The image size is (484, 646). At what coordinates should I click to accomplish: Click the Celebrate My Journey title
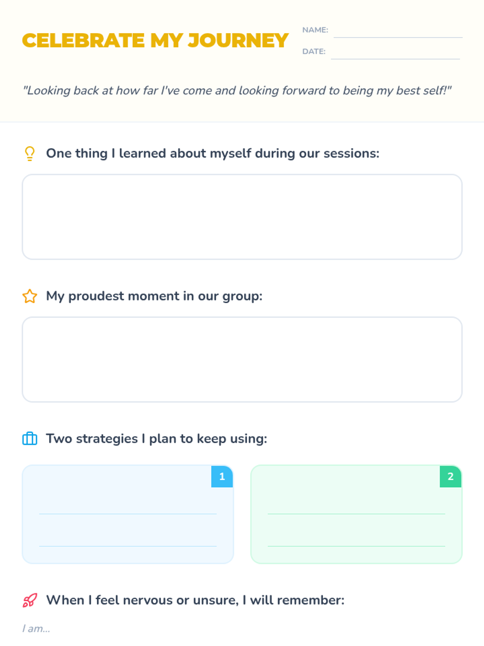pos(155,41)
